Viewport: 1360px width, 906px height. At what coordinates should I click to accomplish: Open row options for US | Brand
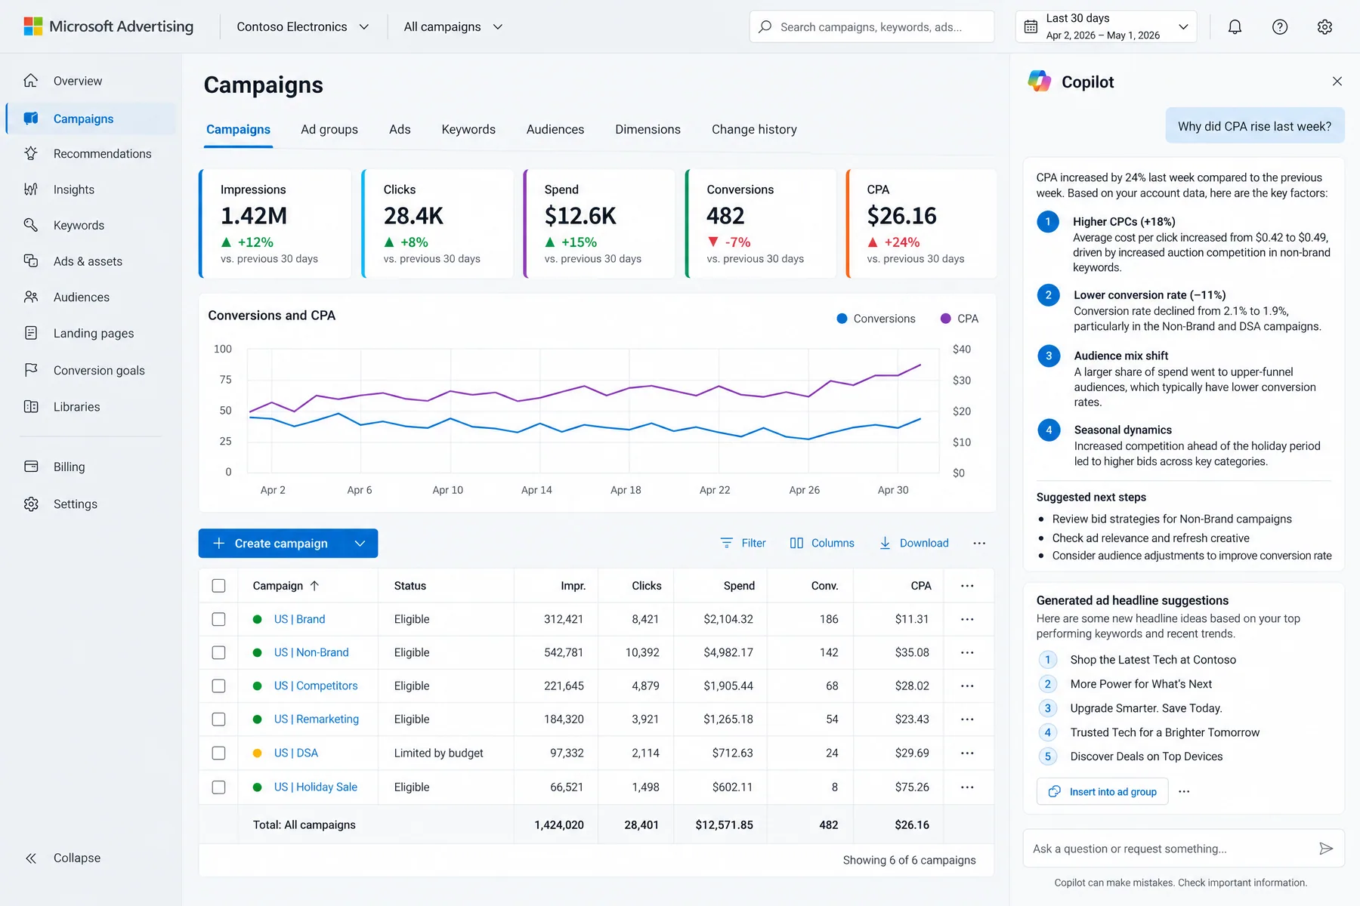point(967,619)
